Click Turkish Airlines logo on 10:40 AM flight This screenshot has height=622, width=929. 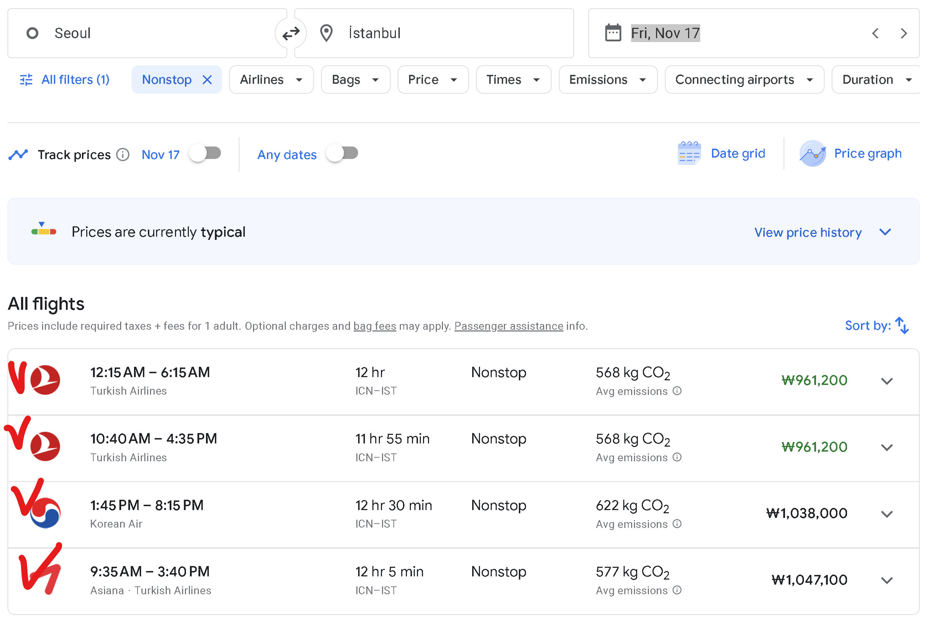coord(45,446)
